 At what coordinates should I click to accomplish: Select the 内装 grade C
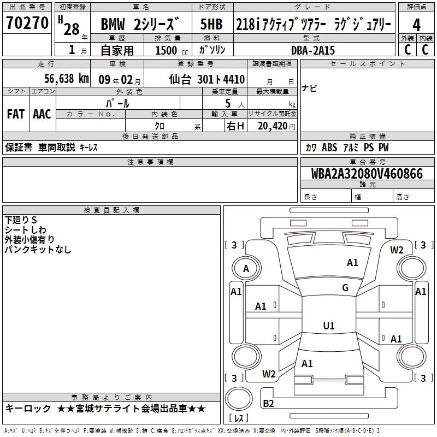[425, 50]
